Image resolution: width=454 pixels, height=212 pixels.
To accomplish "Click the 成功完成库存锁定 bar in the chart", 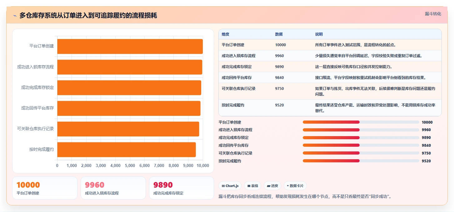I will click(x=129, y=87).
